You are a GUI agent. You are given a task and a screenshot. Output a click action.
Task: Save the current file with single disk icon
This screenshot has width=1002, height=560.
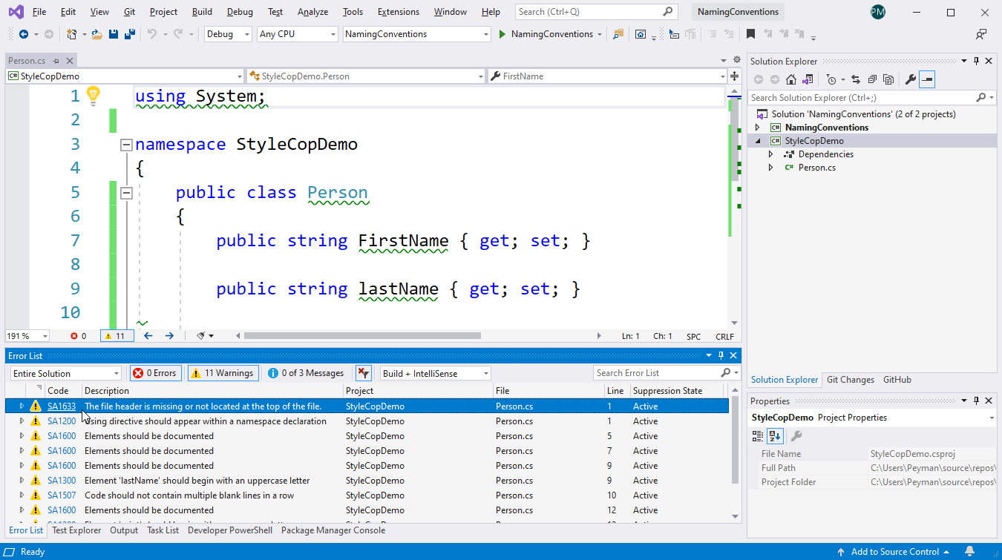114,34
